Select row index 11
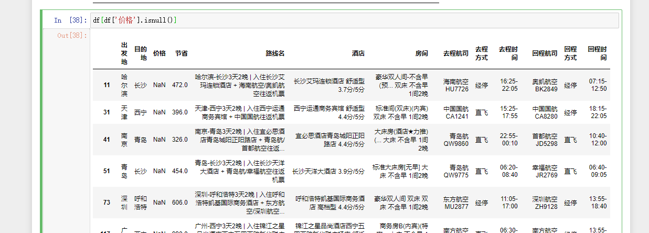This screenshot has width=649, height=233. 107,85
